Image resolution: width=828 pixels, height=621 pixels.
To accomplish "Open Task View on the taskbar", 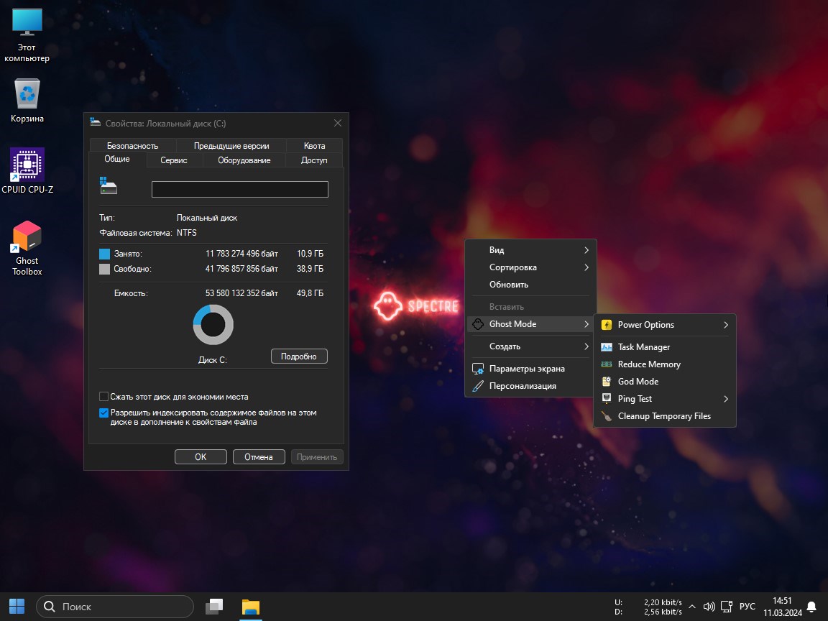I will point(214,607).
